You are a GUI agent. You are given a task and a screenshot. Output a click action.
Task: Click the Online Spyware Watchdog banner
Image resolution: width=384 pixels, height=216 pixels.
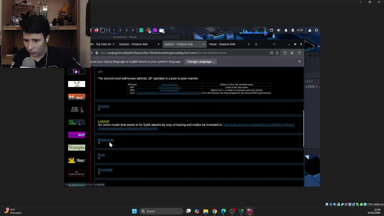76,109
